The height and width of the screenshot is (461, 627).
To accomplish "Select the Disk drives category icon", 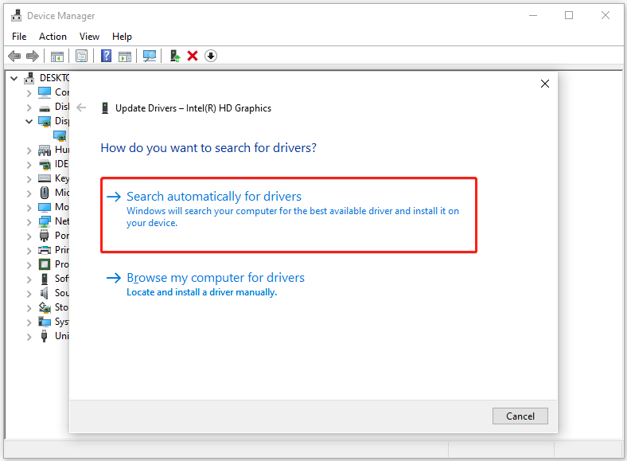I will click(45, 107).
